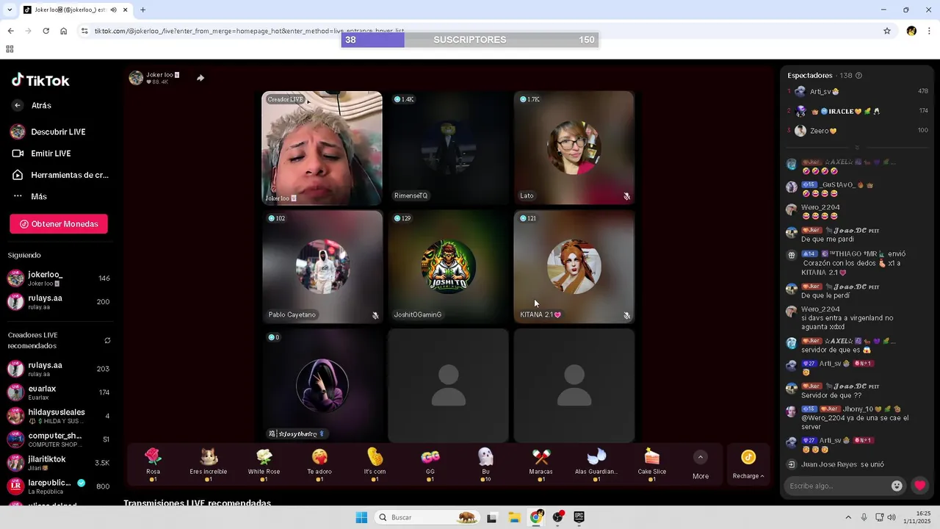Send the Alas Guardian gift

596,464
